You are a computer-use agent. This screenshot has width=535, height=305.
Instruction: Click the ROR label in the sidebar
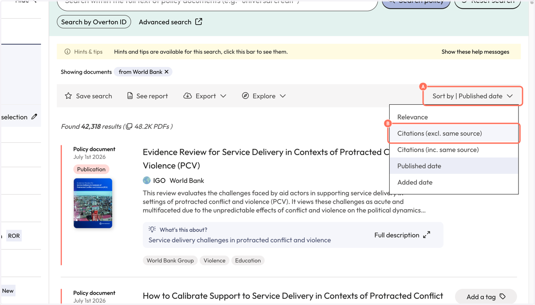14,236
